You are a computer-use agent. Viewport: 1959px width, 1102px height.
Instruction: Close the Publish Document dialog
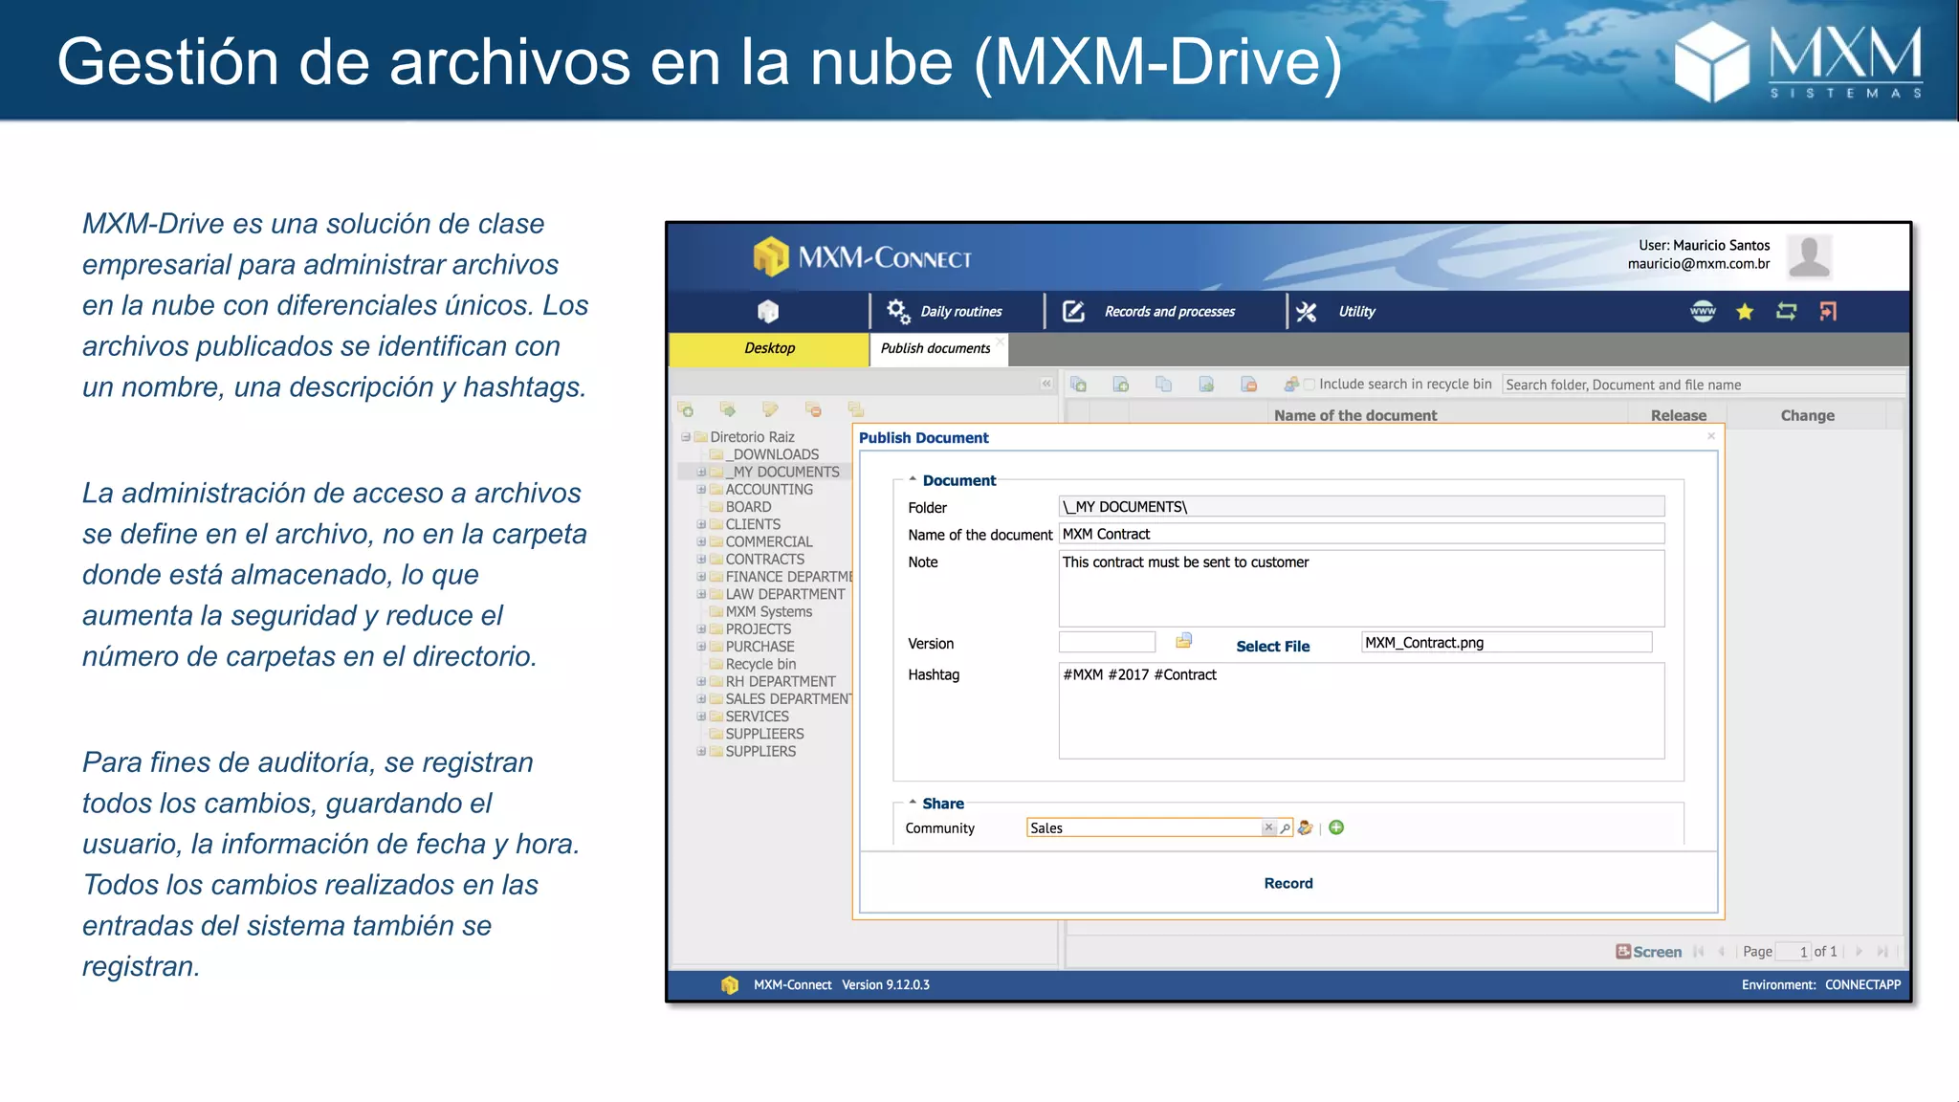tap(1711, 436)
